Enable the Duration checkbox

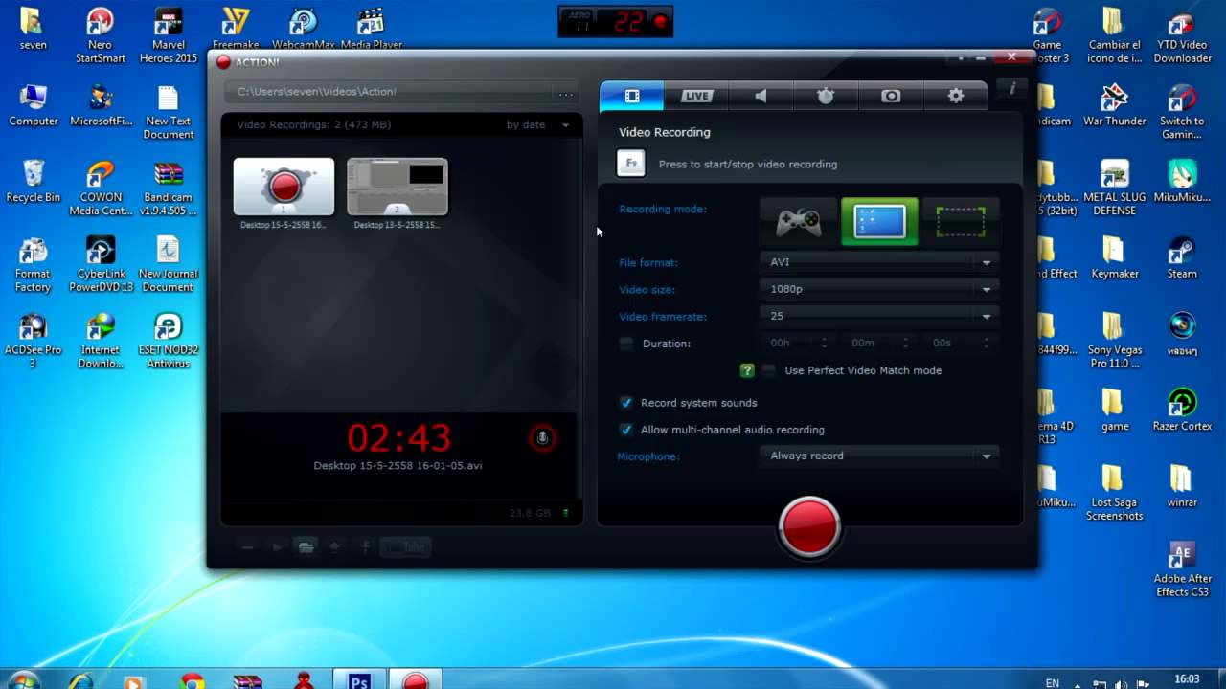(626, 344)
